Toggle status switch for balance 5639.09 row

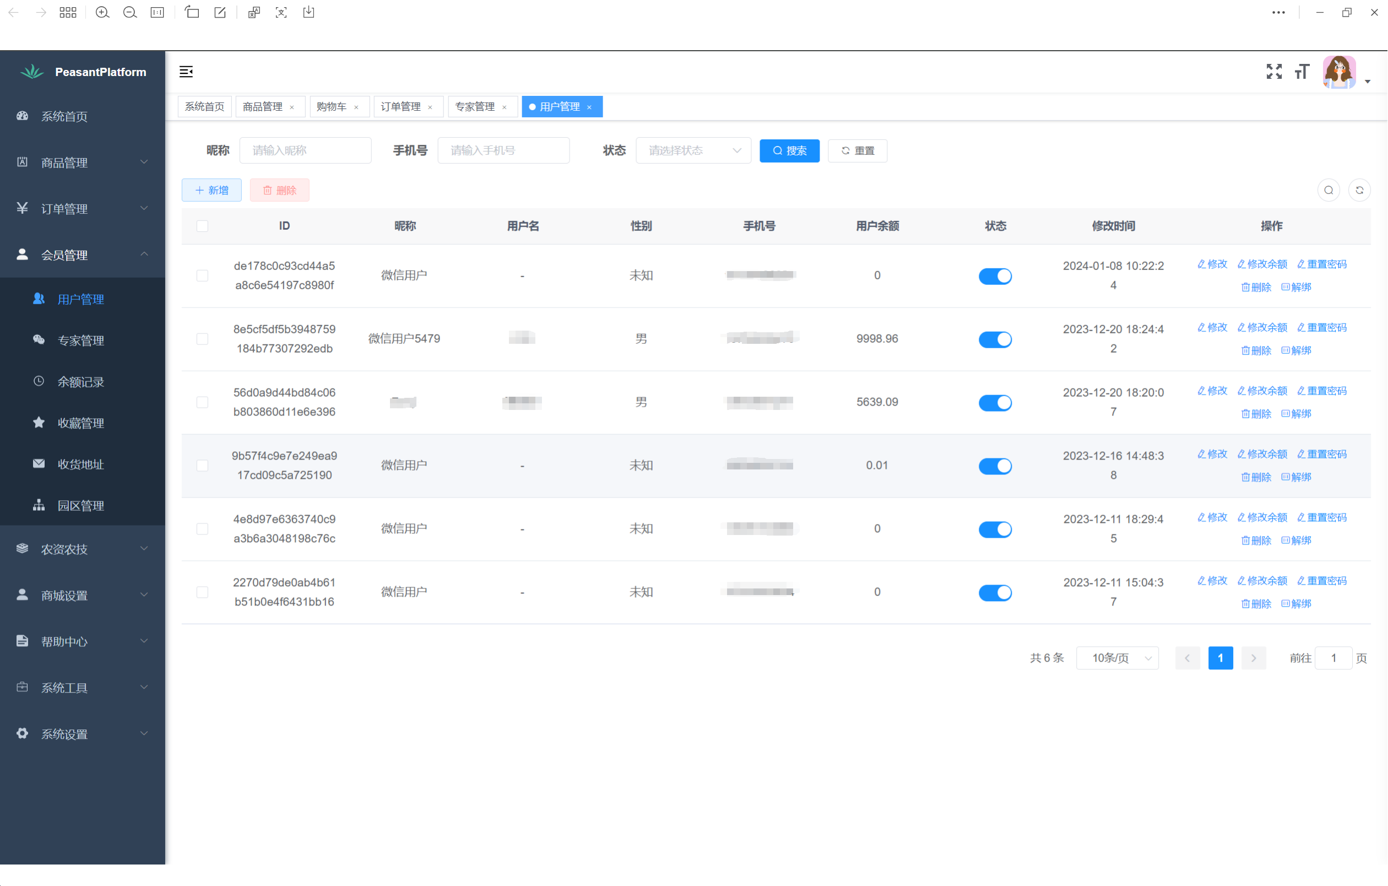click(995, 403)
